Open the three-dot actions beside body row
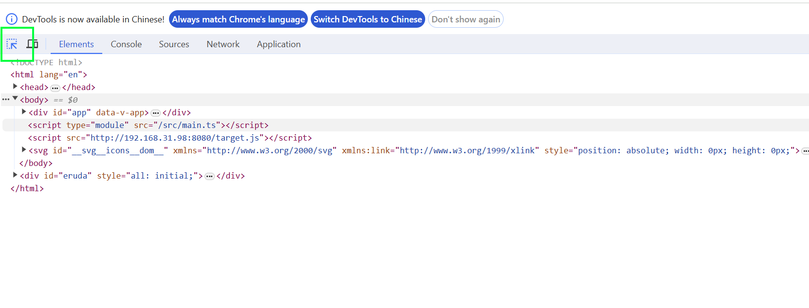The height and width of the screenshot is (308, 809). click(5, 100)
